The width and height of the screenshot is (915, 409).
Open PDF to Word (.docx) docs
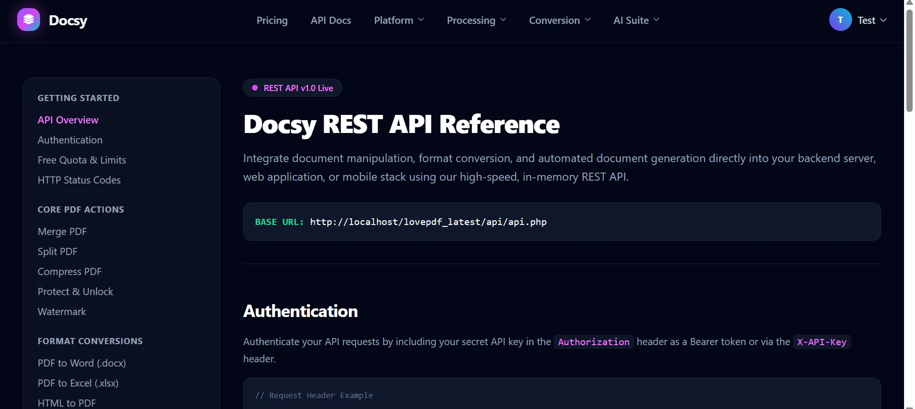click(82, 363)
